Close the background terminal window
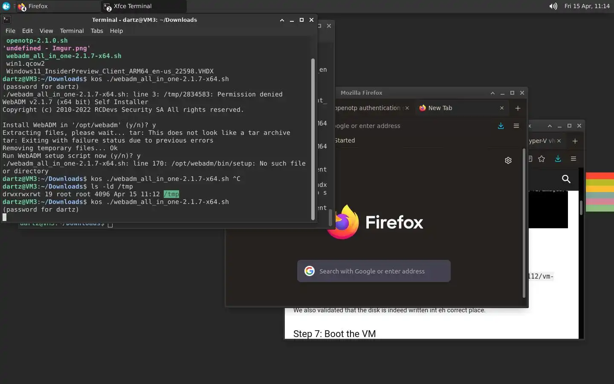This screenshot has width=614, height=384. (x=329, y=26)
